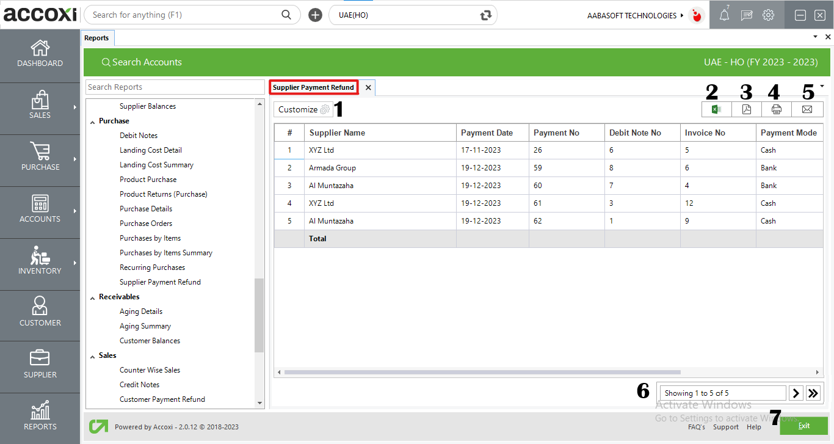Click the Exit button
834x444 pixels.
point(803,426)
